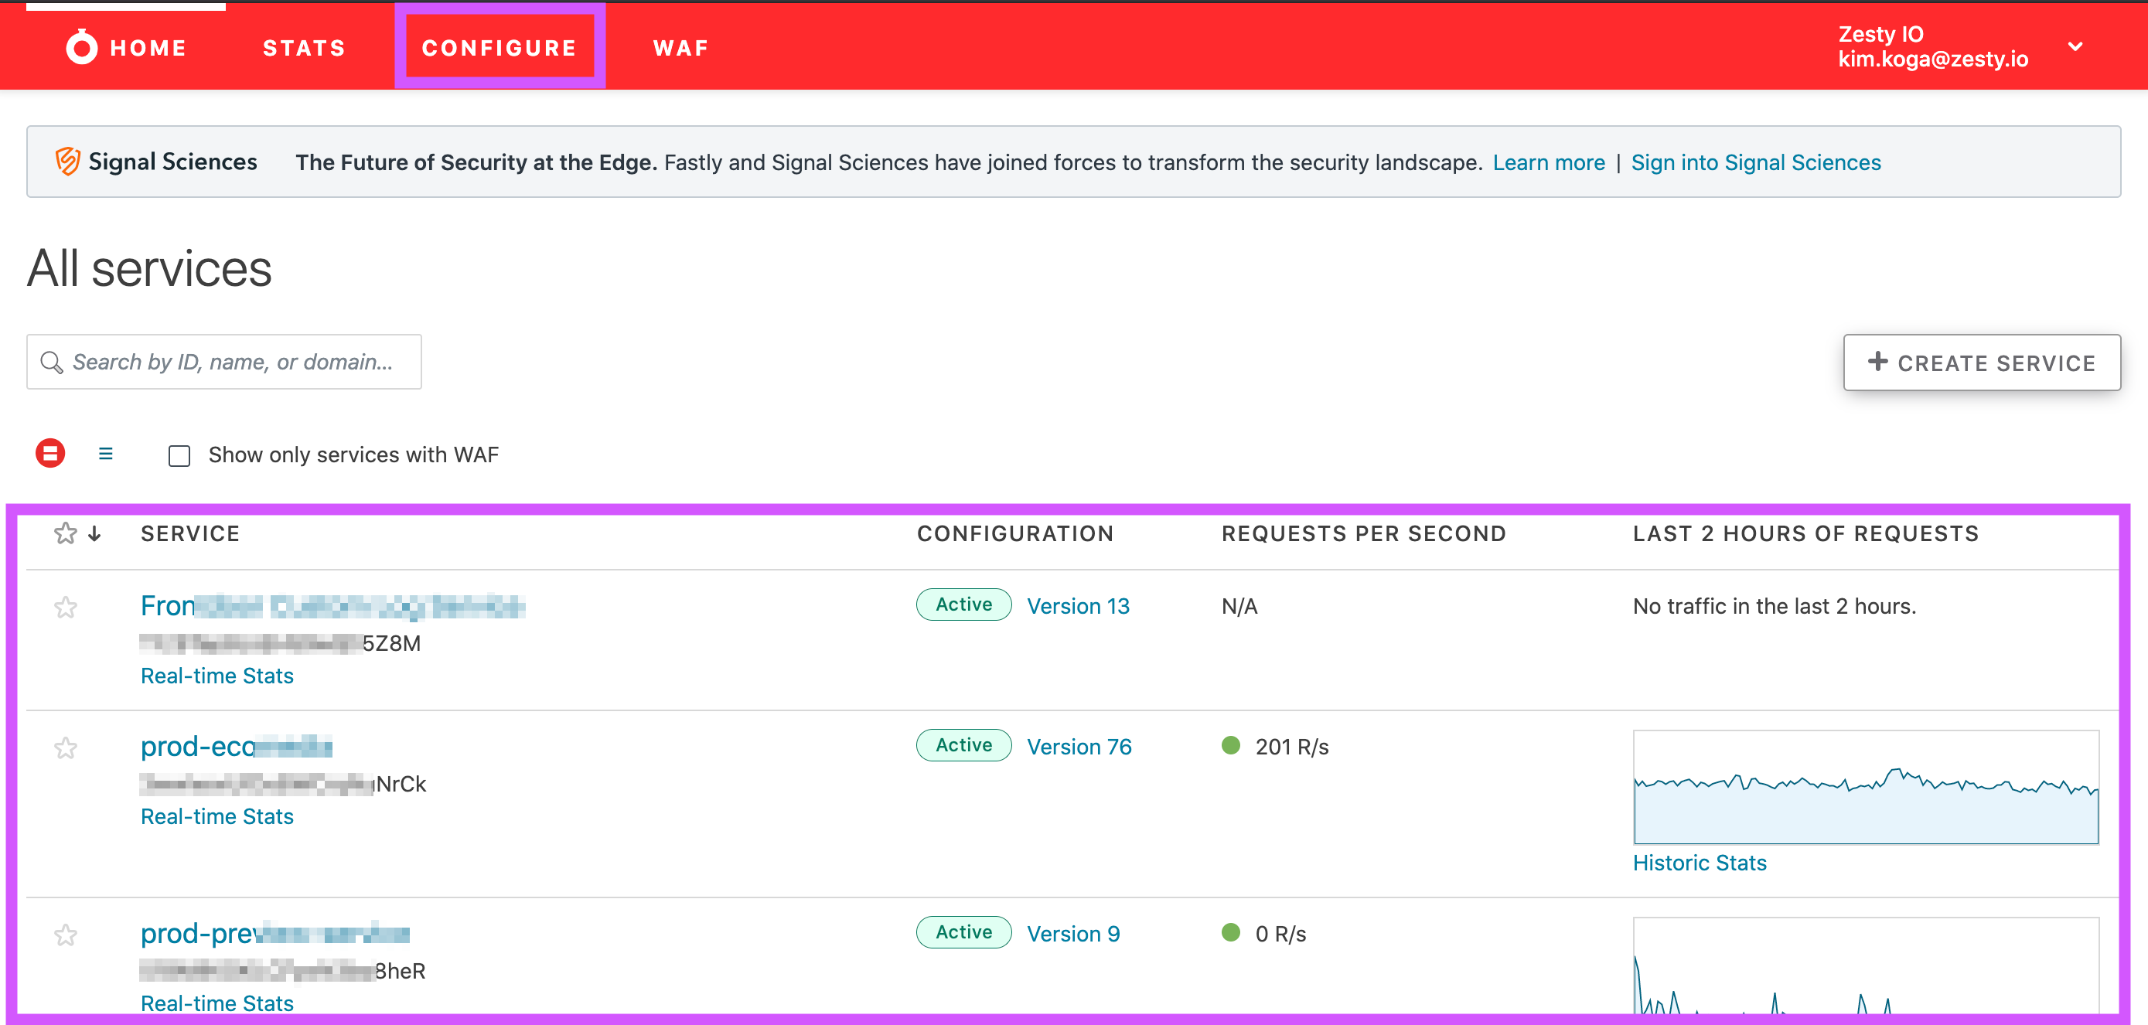Click the Fastly logo icon beside HOME
Screen dimensions: 2148x1025
pos(82,46)
